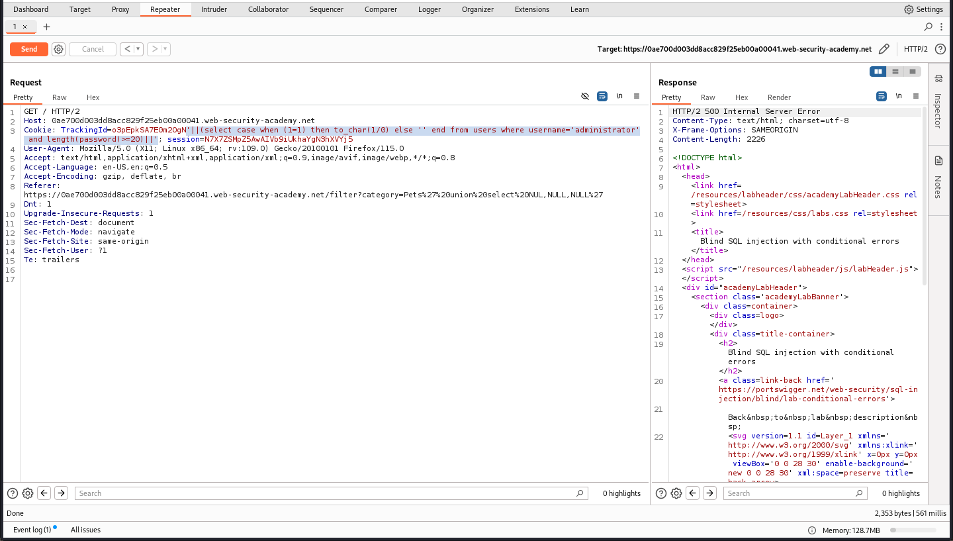Go to previous match in Request search
The height and width of the screenshot is (541, 953).
pyautogui.click(x=44, y=493)
